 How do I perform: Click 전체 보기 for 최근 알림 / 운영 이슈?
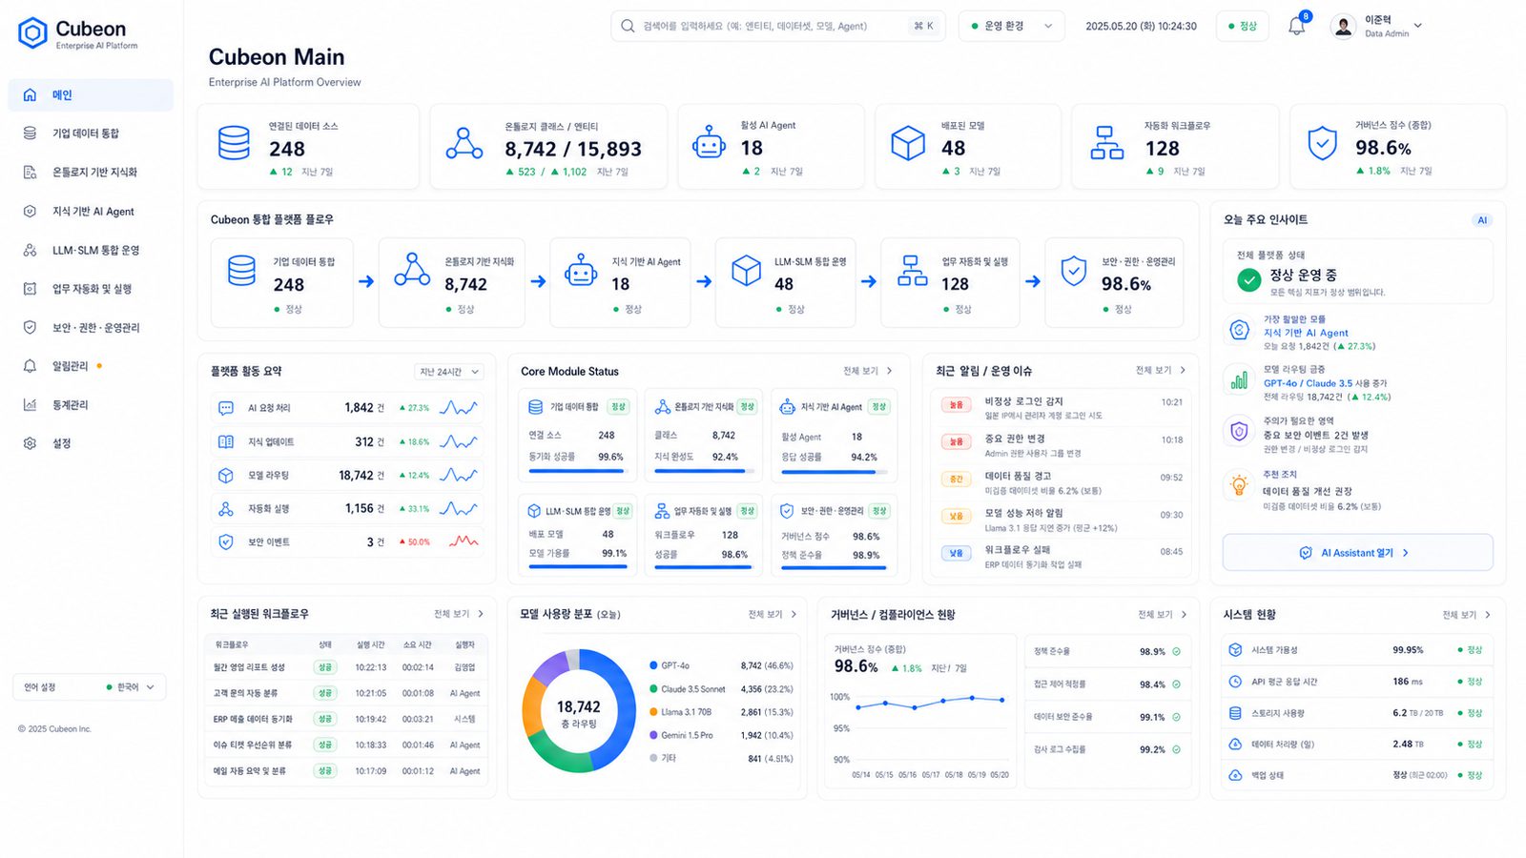[x=1160, y=370]
